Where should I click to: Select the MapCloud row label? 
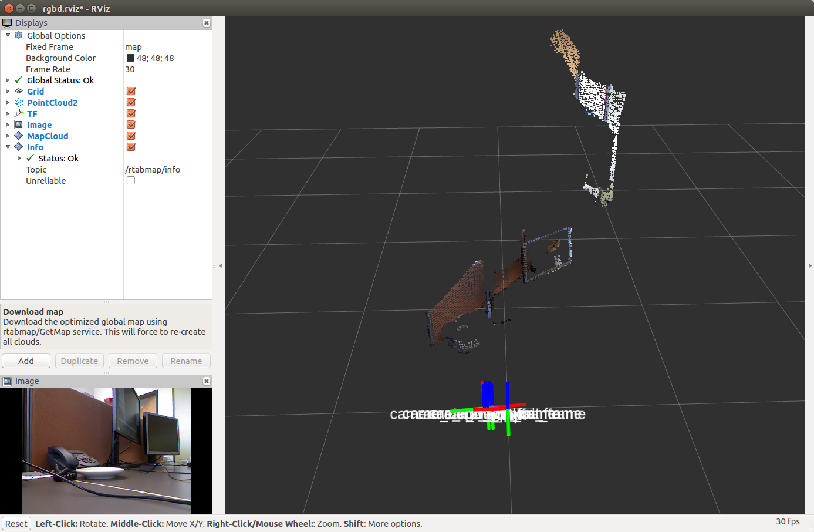tap(48, 136)
